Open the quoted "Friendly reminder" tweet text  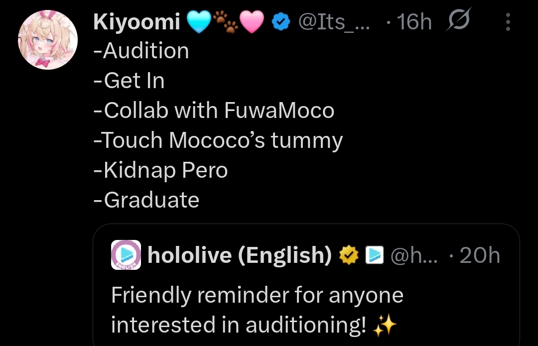coord(257,310)
